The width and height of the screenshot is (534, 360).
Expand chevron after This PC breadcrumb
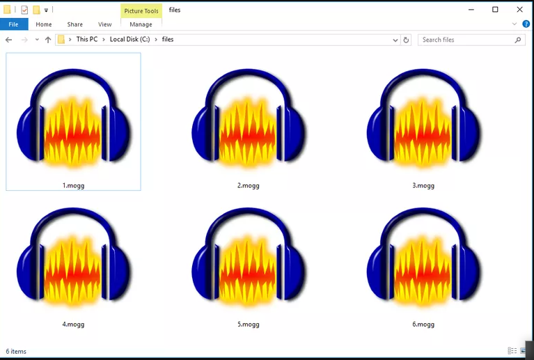pos(104,40)
